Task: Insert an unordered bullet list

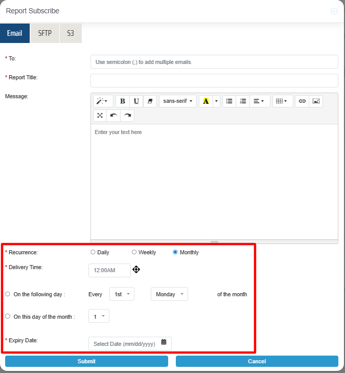Action: tap(229, 101)
